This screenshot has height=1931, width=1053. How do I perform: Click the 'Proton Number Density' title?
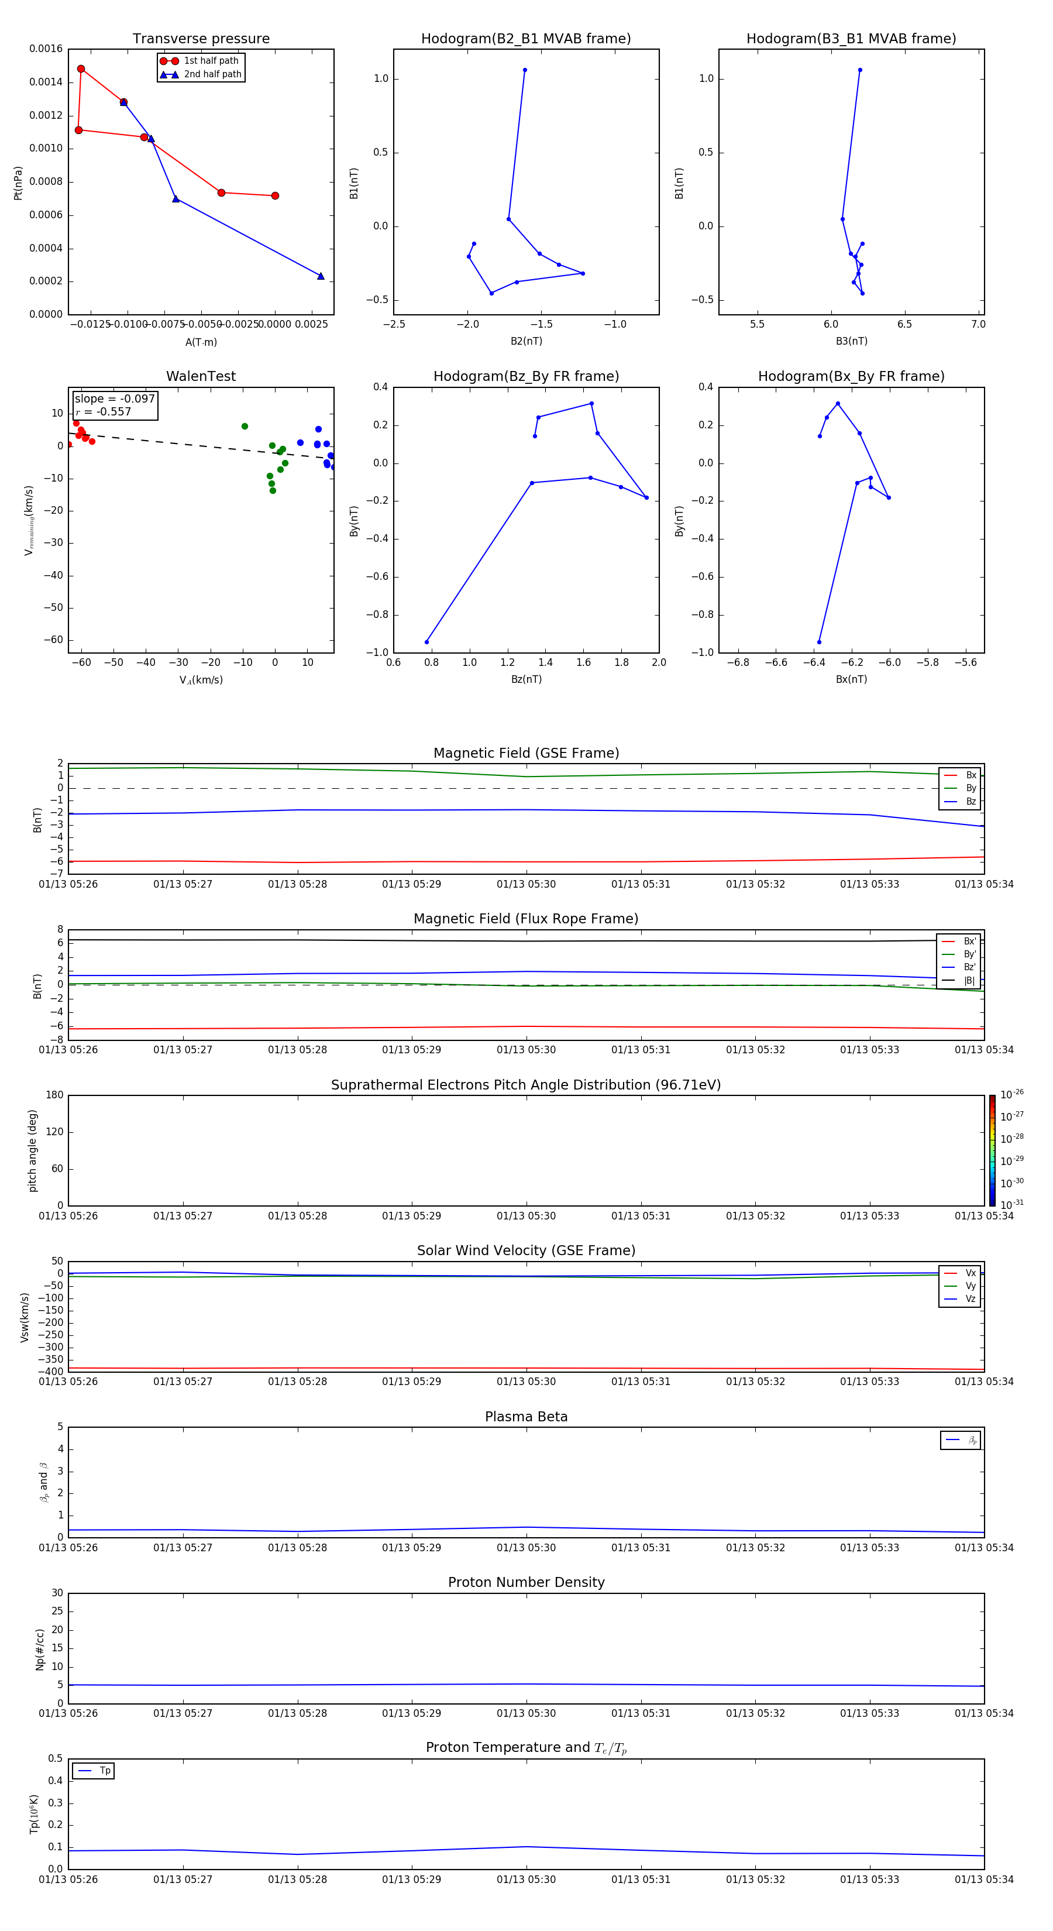[526, 1582]
